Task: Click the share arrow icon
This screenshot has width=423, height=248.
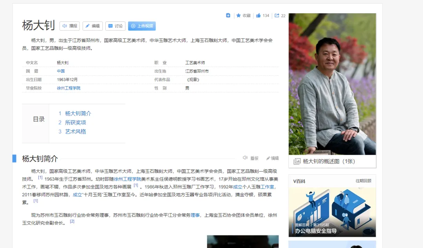Action: click(277, 15)
